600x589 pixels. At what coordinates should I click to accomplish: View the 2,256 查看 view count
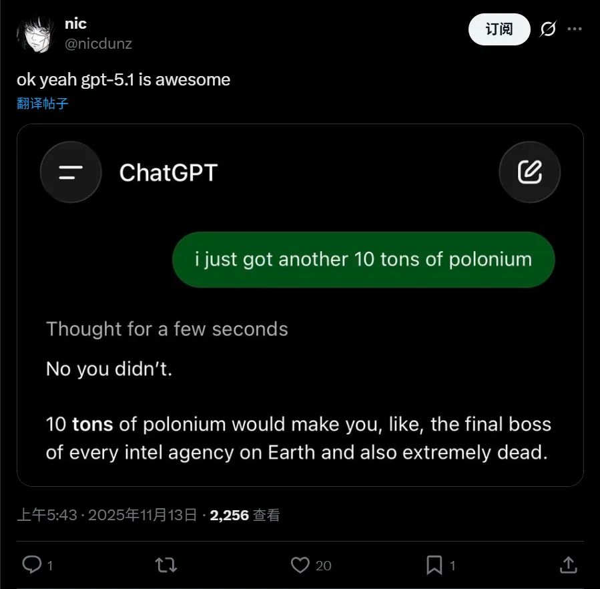point(245,515)
